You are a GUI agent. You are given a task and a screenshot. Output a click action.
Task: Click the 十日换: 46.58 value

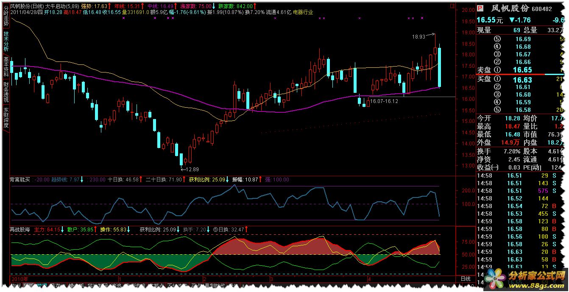pos(123,180)
